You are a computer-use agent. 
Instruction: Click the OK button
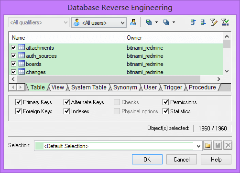click(147, 159)
